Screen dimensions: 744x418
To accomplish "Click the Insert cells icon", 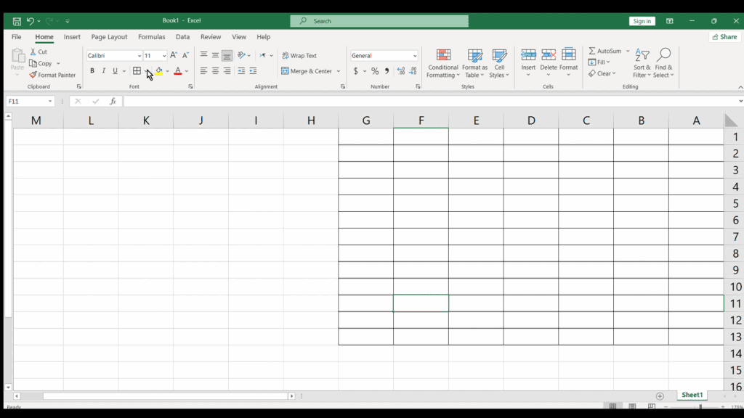I will coord(528,55).
